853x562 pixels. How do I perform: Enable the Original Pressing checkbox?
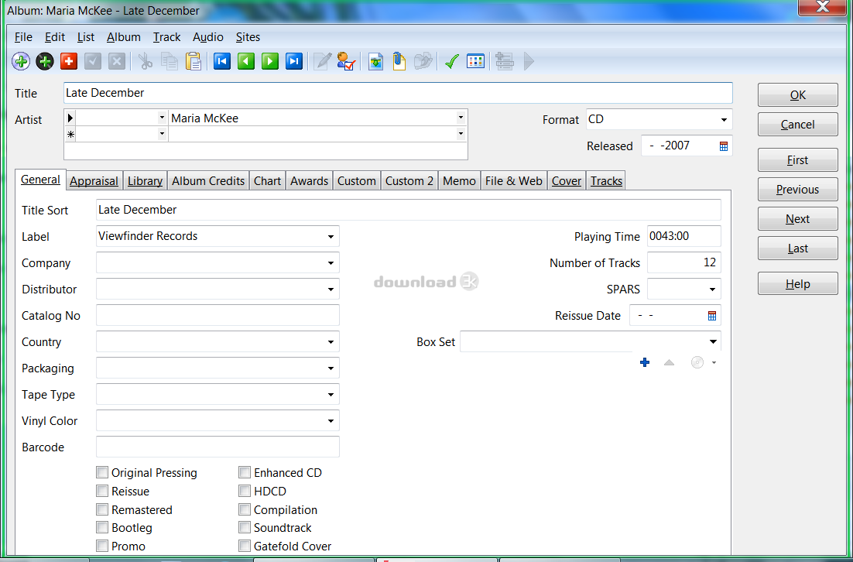[x=102, y=472]
